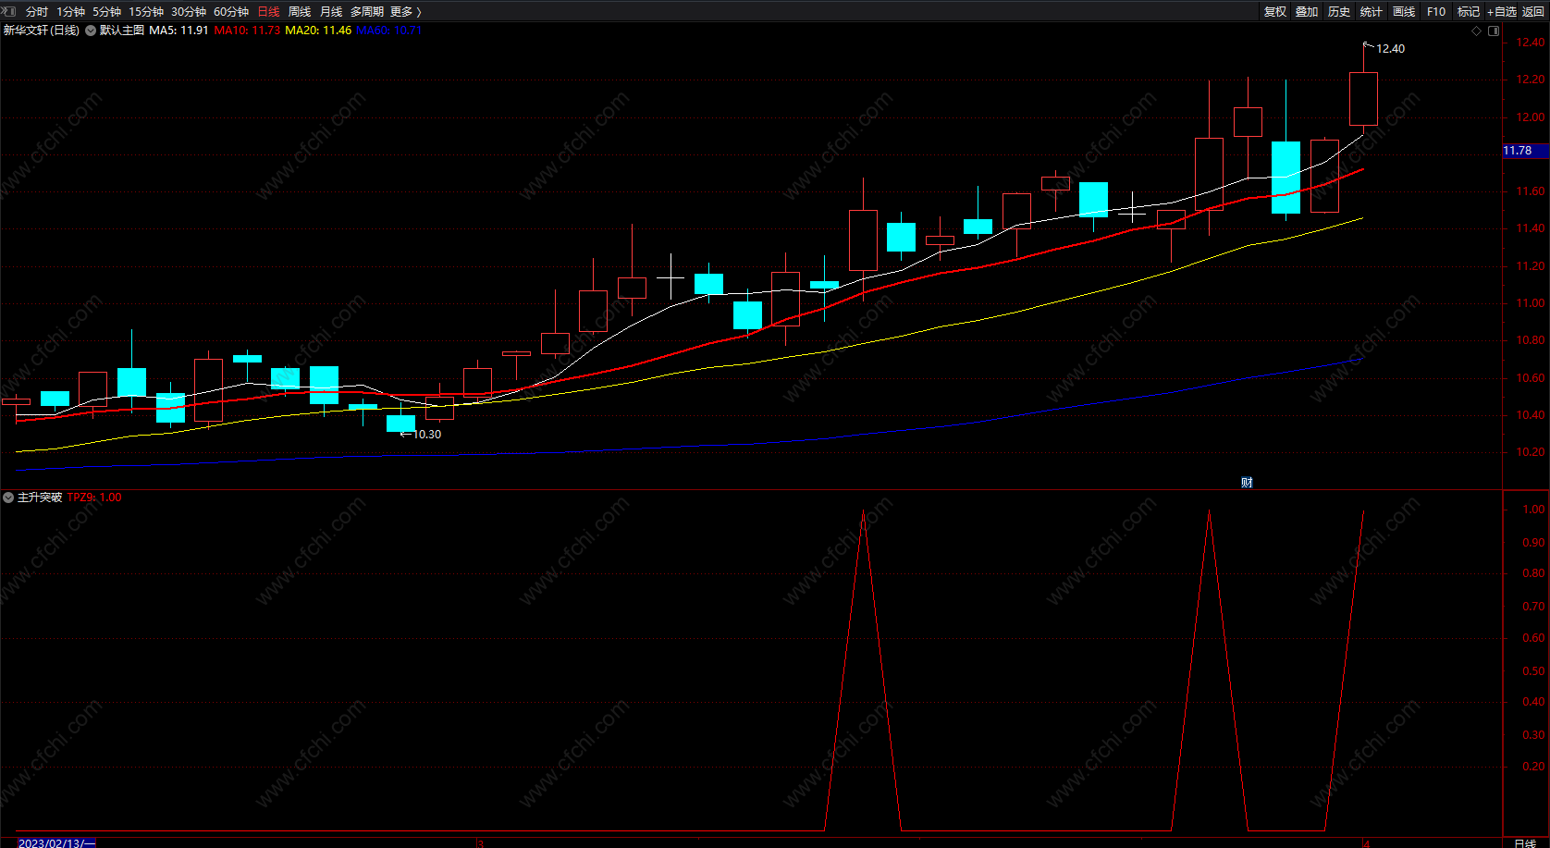Open the 多周期 multi-period view
The width and height of the screenshot is (1550, 848).
(x=366, y=11)
